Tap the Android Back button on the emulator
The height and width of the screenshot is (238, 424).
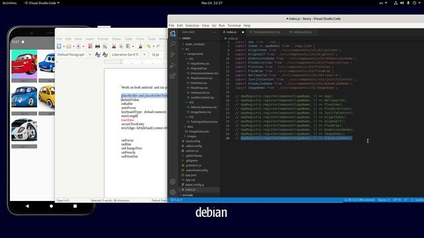click(27, 206)
